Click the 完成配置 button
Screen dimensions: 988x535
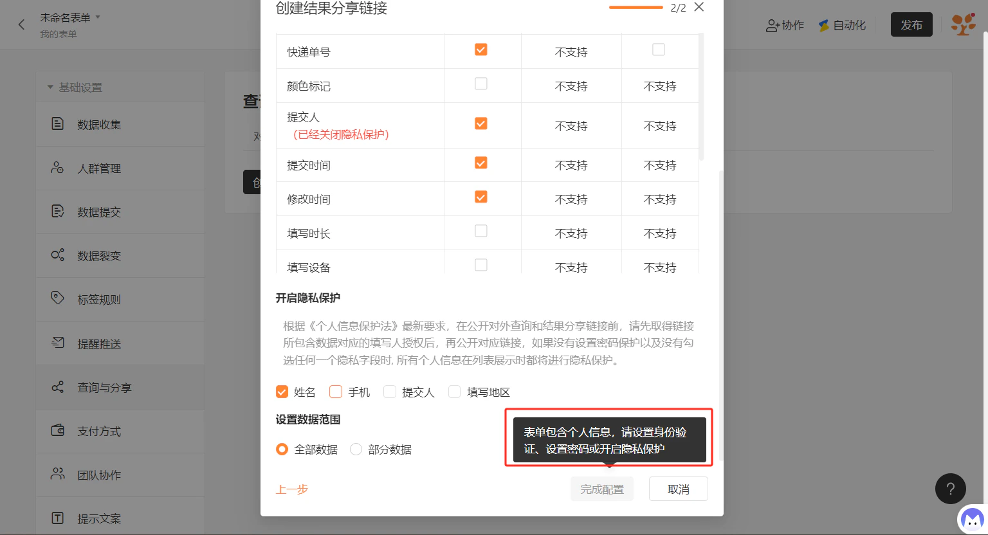[602, 489]
